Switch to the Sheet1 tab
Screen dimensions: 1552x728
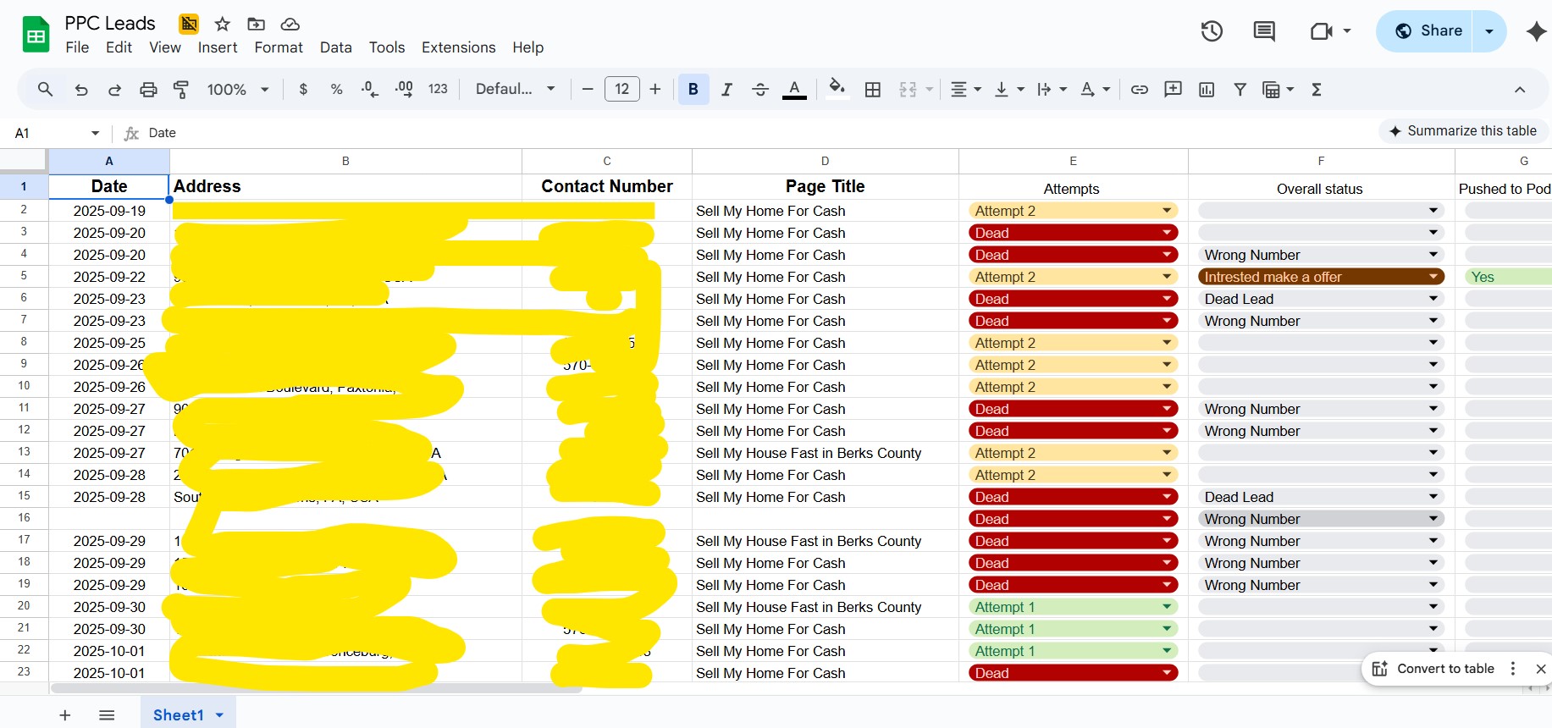pyautogui.click(x=179, y=715)
